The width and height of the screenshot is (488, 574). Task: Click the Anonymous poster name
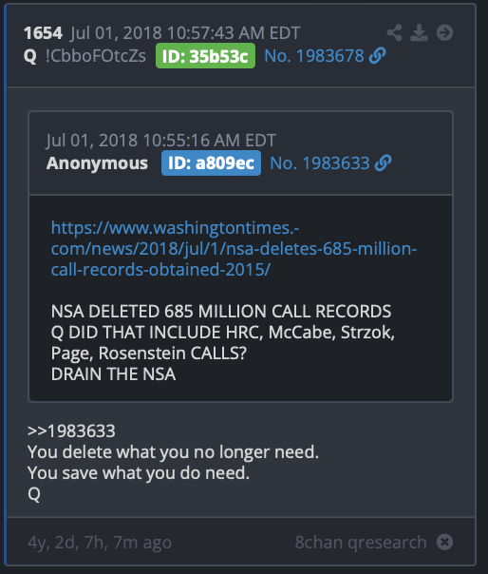[97, 163]
